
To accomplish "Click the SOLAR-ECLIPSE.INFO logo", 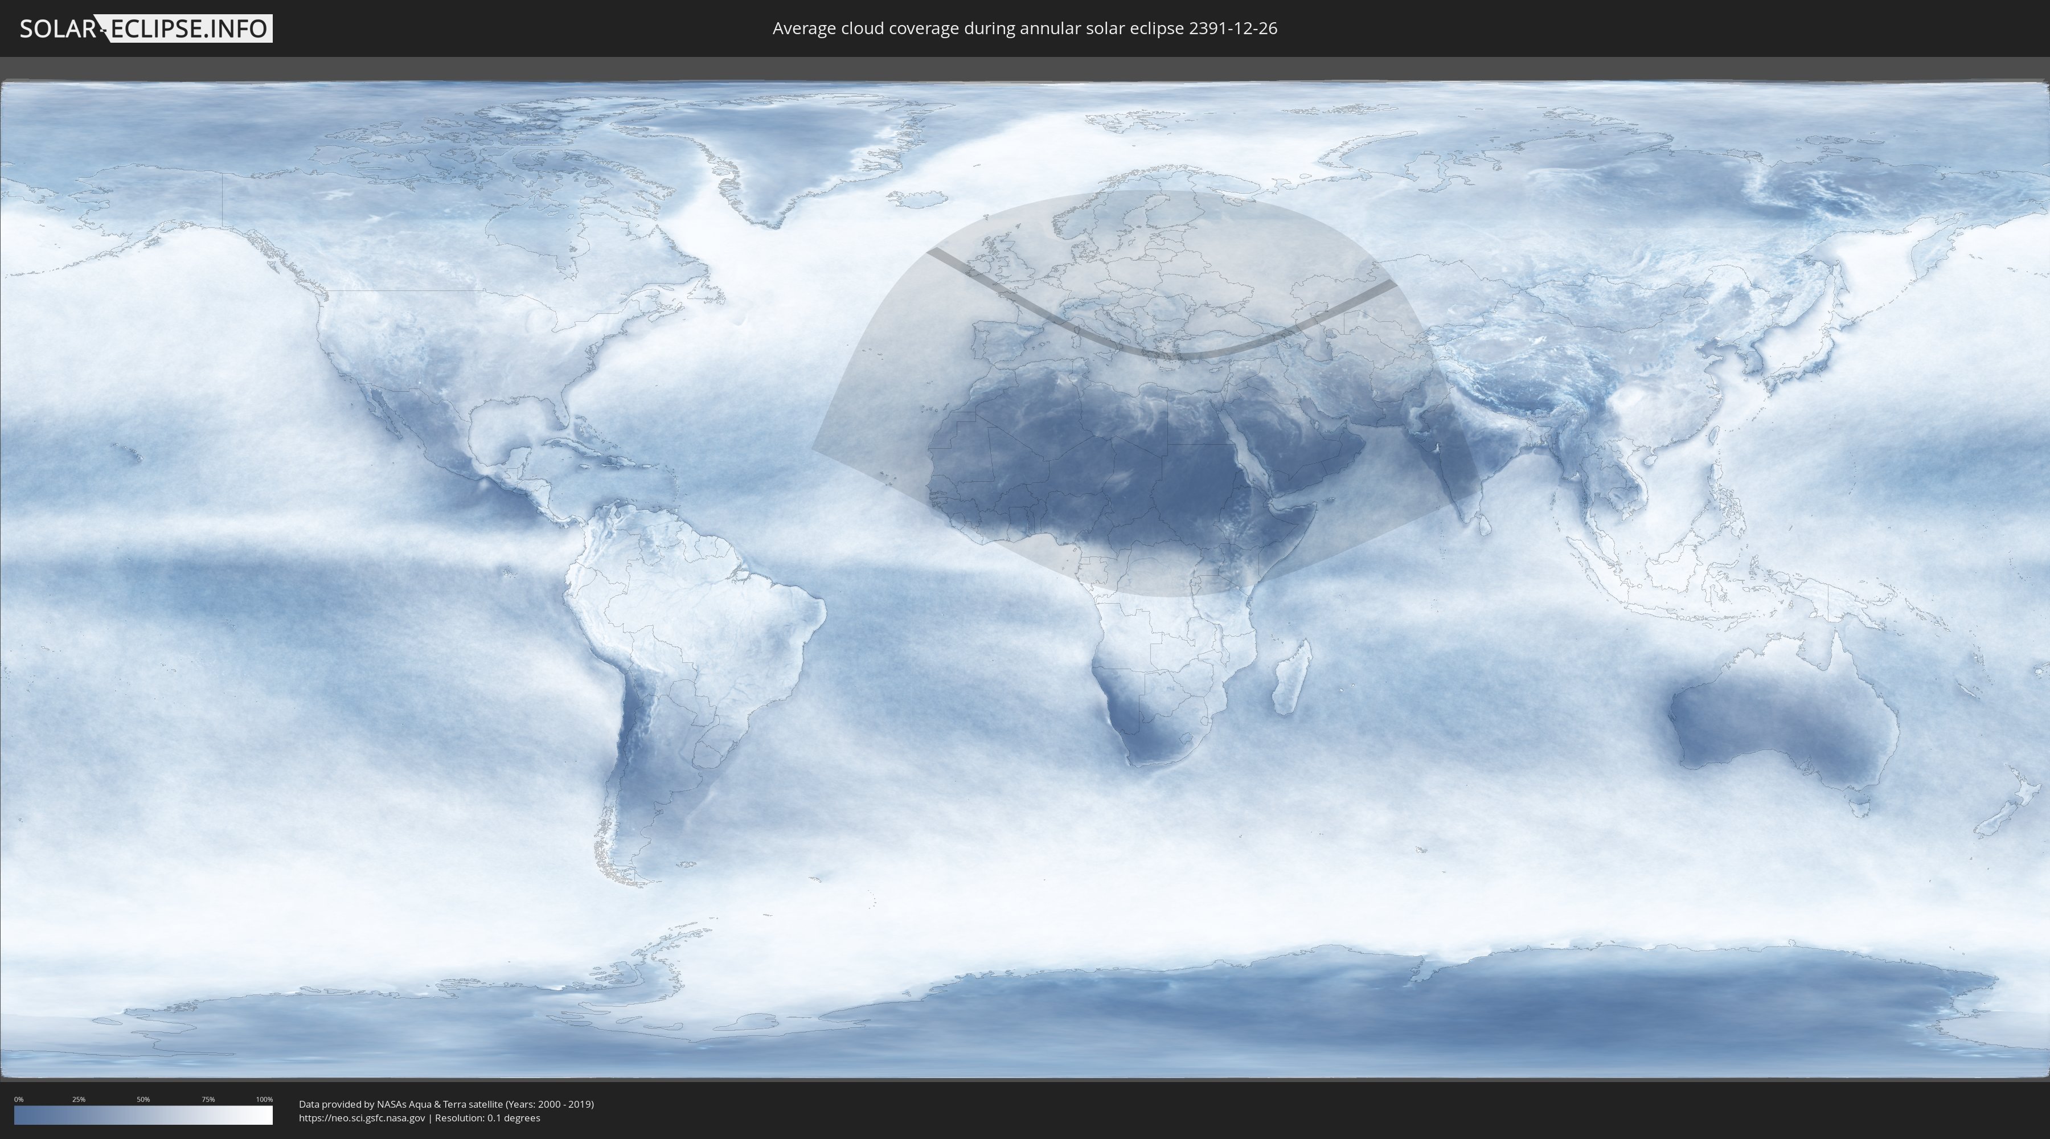I will pyautogui.click(x=146, y=28).
